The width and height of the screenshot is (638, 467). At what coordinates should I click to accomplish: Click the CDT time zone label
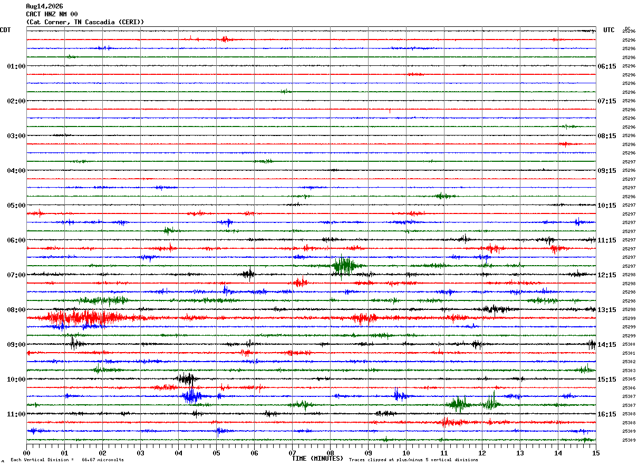(x=5, y=30)
